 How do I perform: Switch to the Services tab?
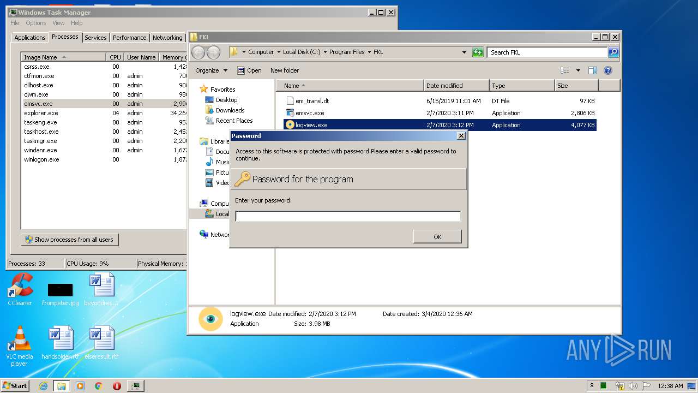tap(95, 38)
